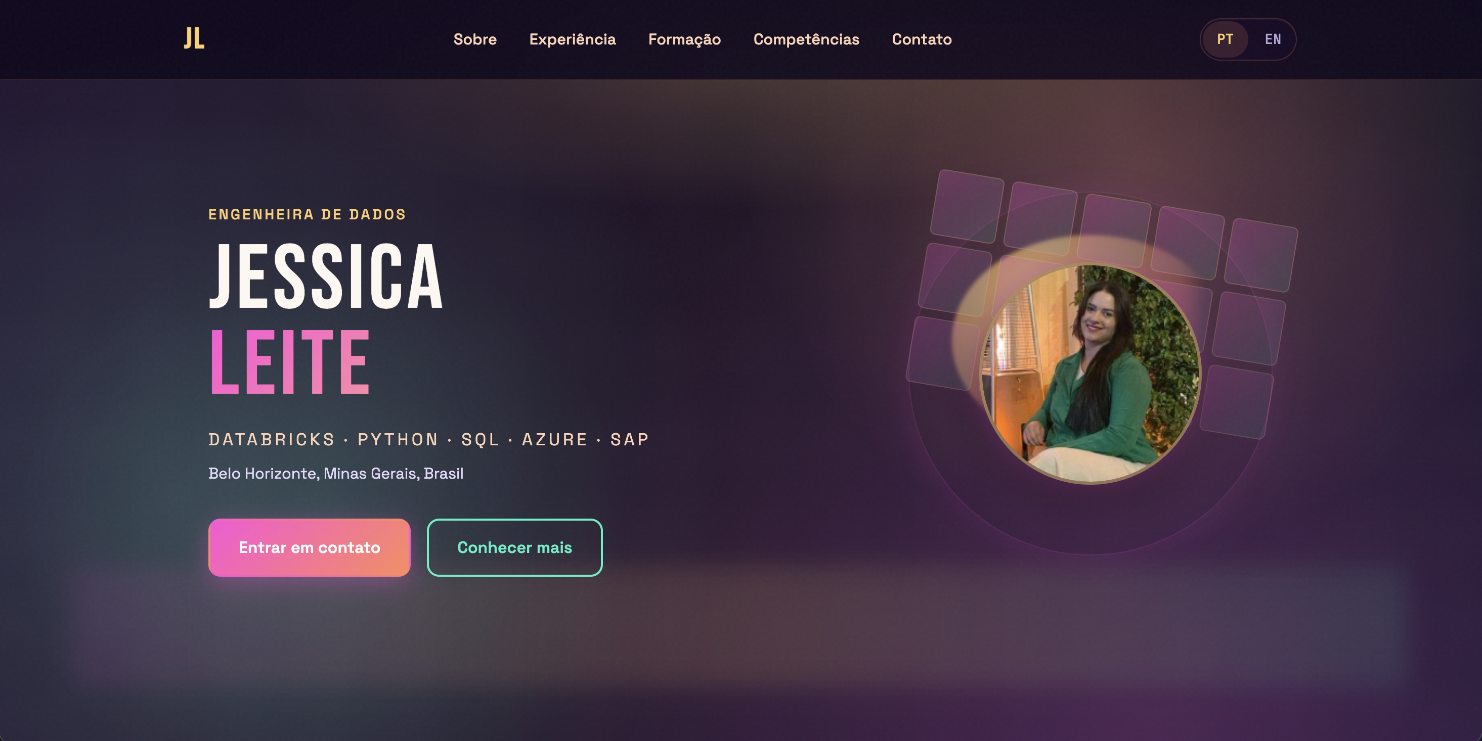Open the Competências nav link

pyautogui.click(x=806, y=39)
